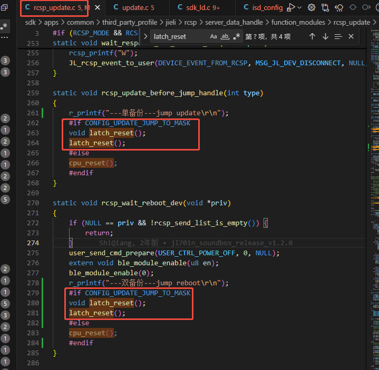Image resolution: width=379 pixels, height=370 pixels.
Task: Toggle Match Whole Word option
Action: point(225,36)
